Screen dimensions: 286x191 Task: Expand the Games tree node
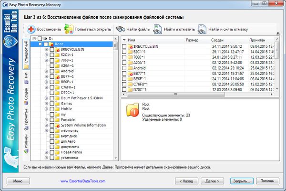pyautogui.click(x=46, y=104)
